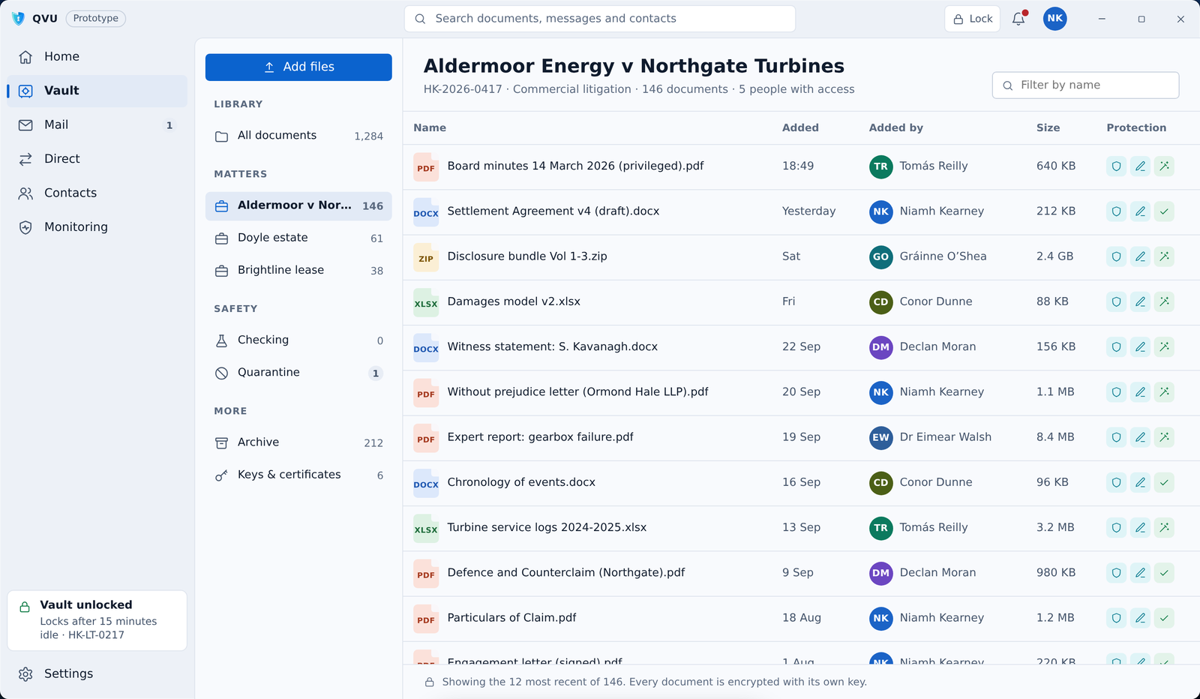
Task: Click the checkmark icon in Chronology of events row
Action: tap(1164, 482)
